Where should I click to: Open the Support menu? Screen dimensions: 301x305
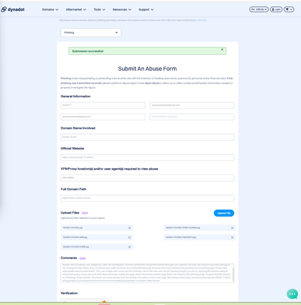[146, 10]
